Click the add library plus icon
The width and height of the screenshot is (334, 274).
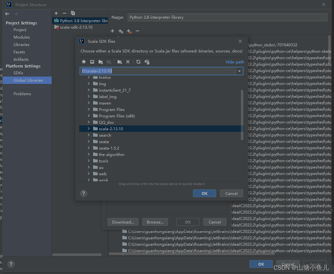point(56,13)
